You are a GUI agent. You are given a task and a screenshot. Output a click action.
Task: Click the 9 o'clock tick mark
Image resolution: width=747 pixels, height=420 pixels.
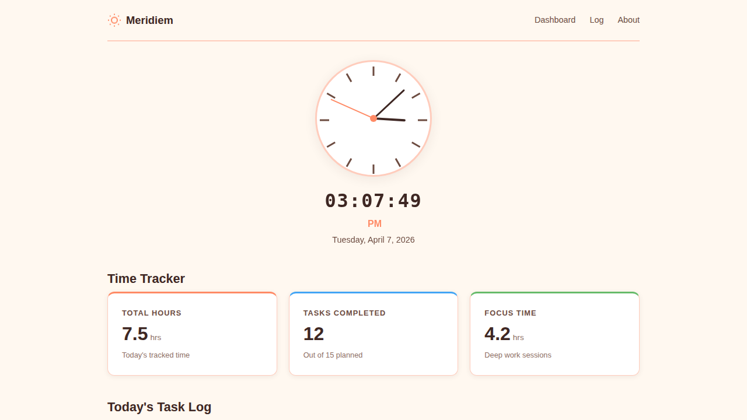tap(324, 120)
